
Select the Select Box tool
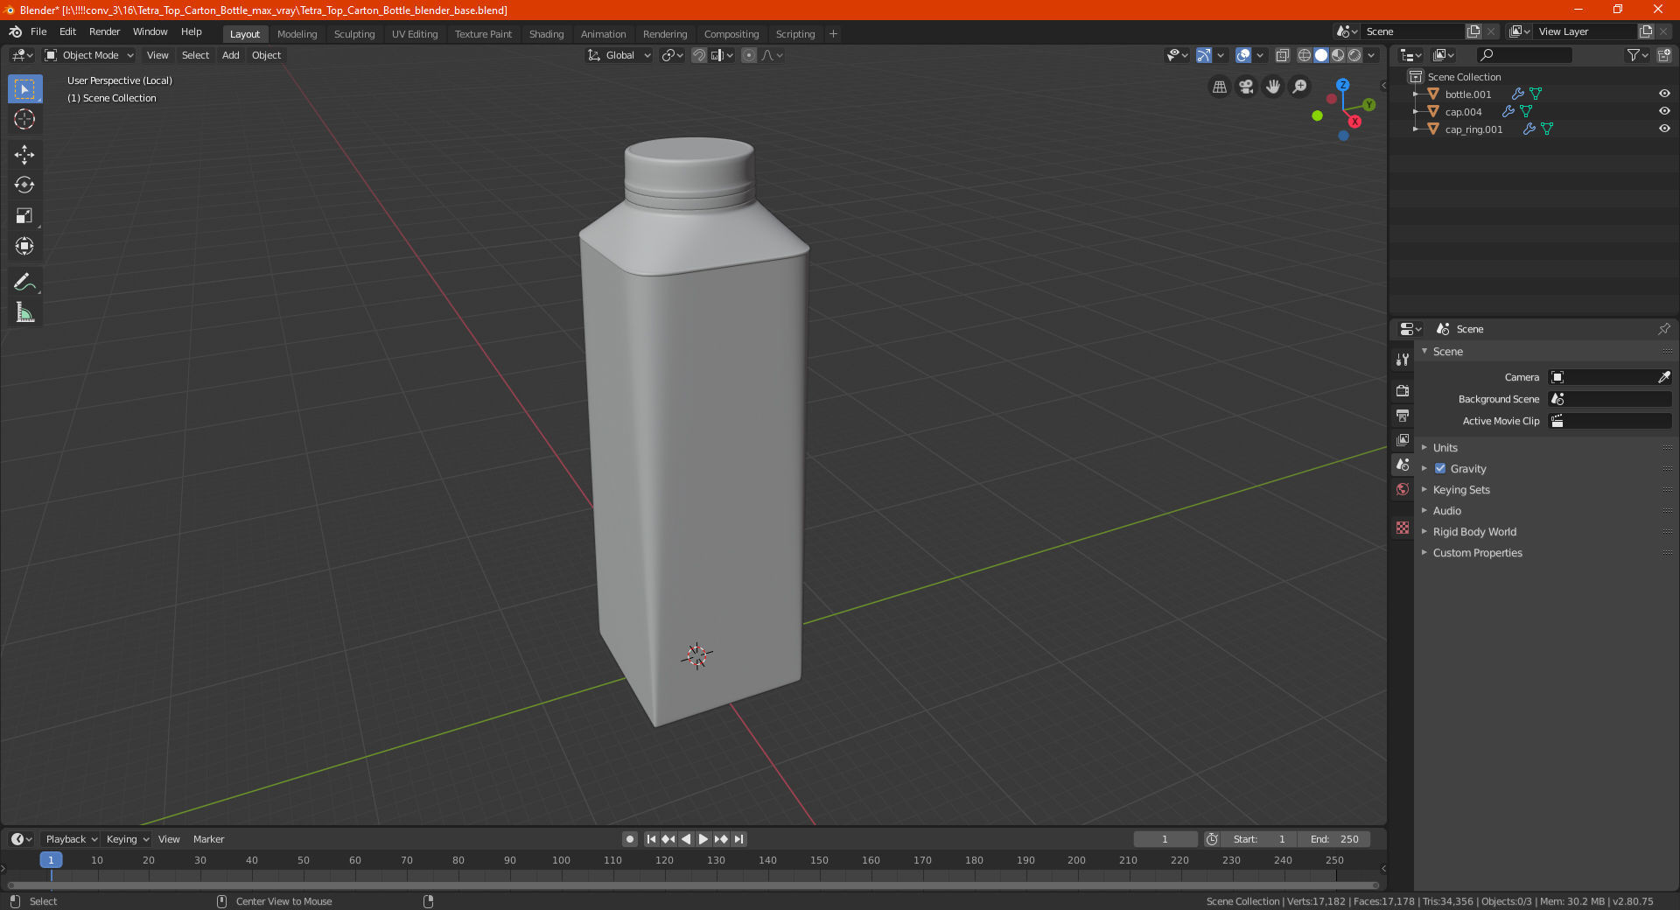coord(24,89)
